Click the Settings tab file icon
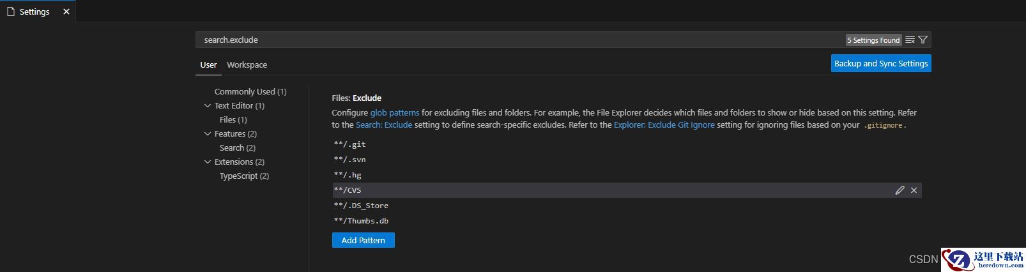 (10, 11)
